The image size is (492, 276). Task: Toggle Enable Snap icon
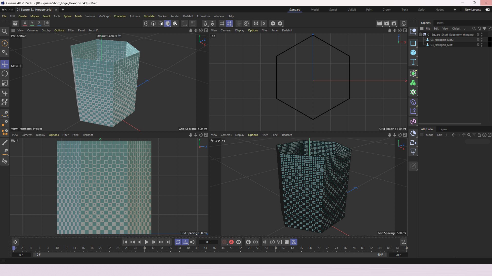tap(205, 24)
